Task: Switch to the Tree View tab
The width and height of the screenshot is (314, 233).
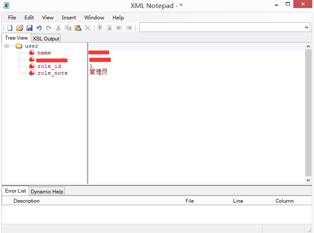Action: pos(16,38)
